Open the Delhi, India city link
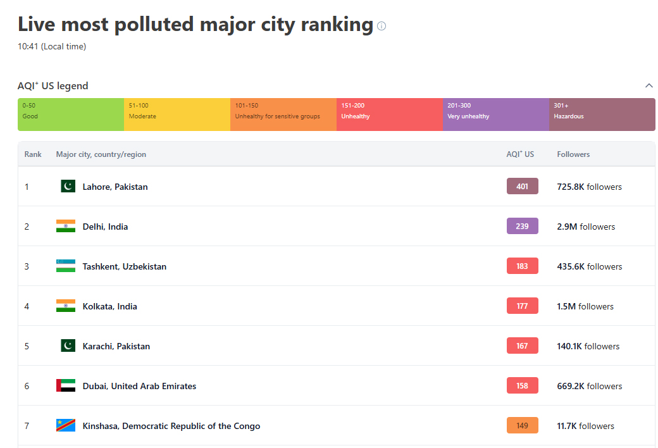Screen dimensions: 658x448 [x=105, y=227]
